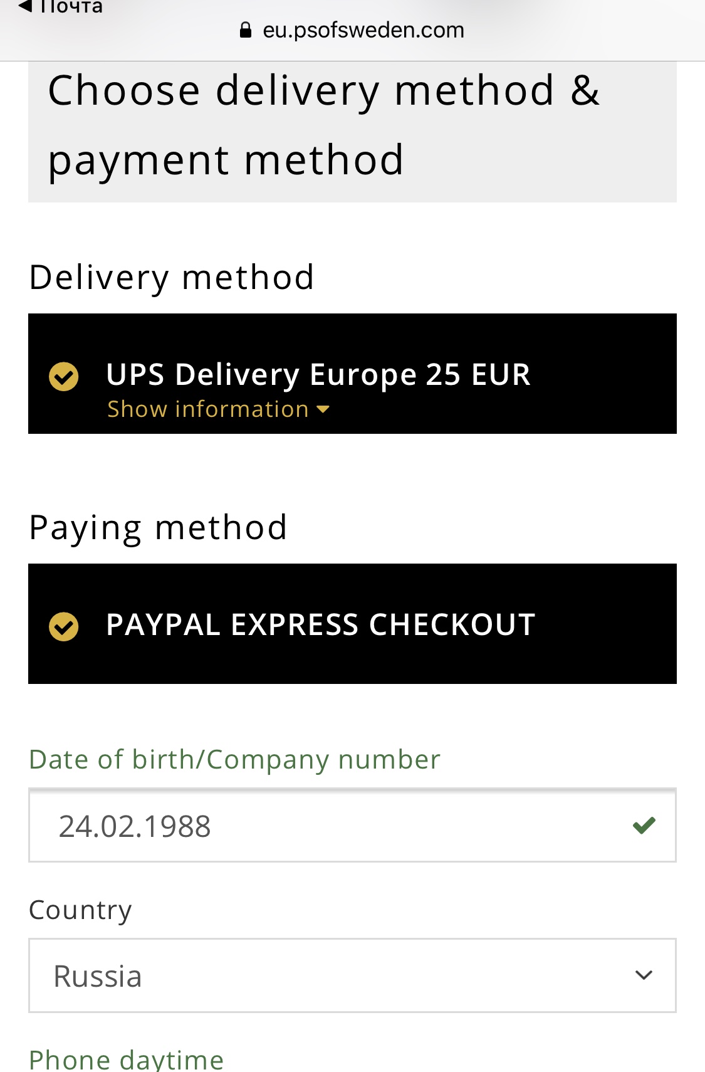Click the Date of birth/Company number label

(234, 759)
